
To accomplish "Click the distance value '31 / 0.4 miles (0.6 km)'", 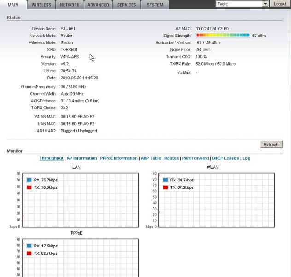I will [80, 101].
